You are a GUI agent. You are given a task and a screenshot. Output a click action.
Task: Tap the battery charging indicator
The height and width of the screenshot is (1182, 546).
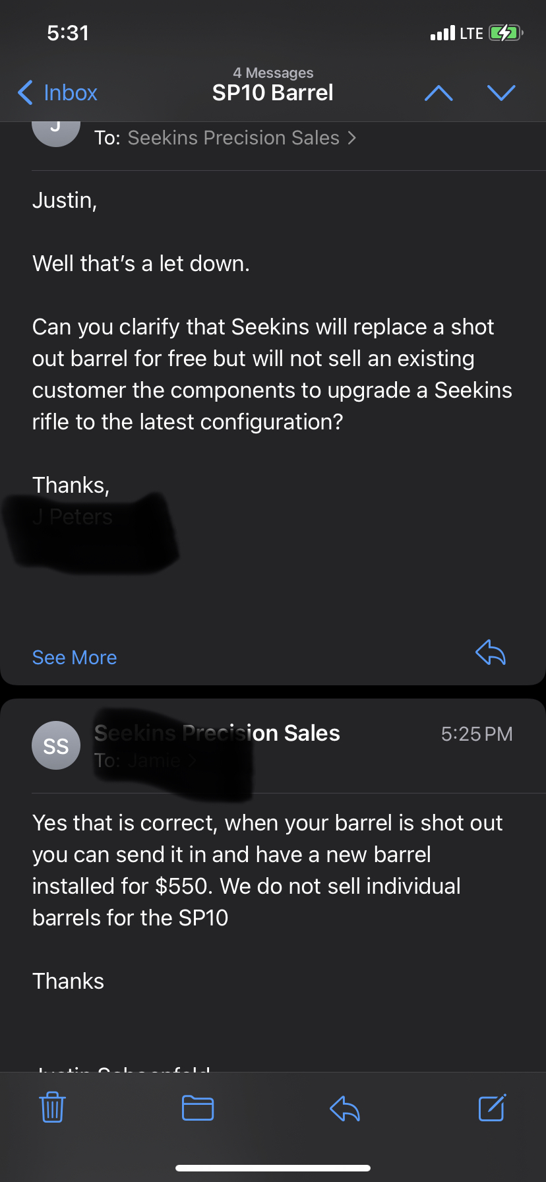(x=505, y=33)
